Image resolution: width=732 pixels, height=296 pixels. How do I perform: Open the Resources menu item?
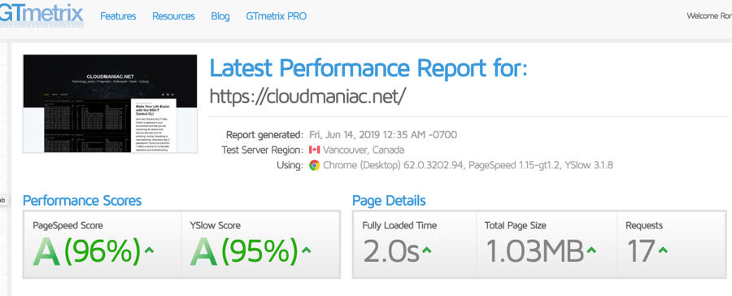click(x=174, y=16)
